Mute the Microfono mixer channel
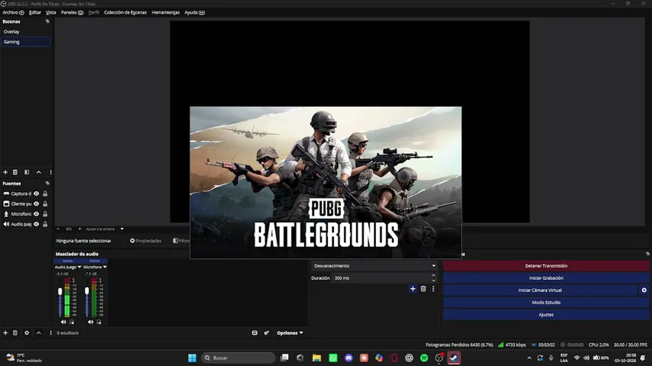The image size is (652, 366). [x=90, y=322]
